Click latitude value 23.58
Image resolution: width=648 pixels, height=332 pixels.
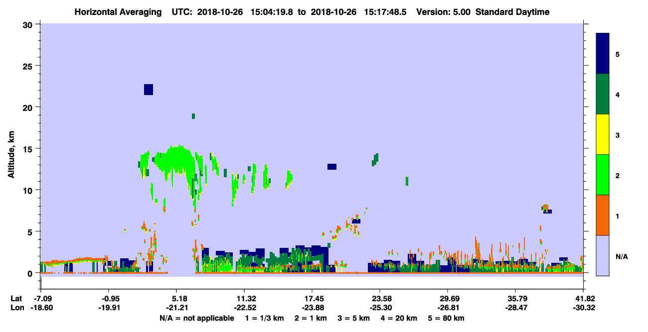click(382, 299)
